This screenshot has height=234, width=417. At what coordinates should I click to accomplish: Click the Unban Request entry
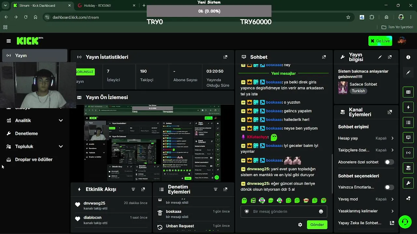click(x=180, y=226)
